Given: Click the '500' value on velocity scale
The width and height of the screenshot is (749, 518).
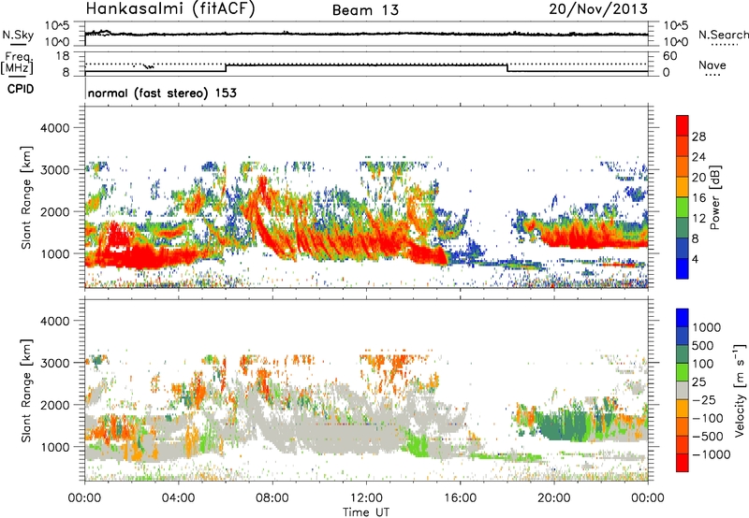Looking at the screenshot, I should 703,346.
